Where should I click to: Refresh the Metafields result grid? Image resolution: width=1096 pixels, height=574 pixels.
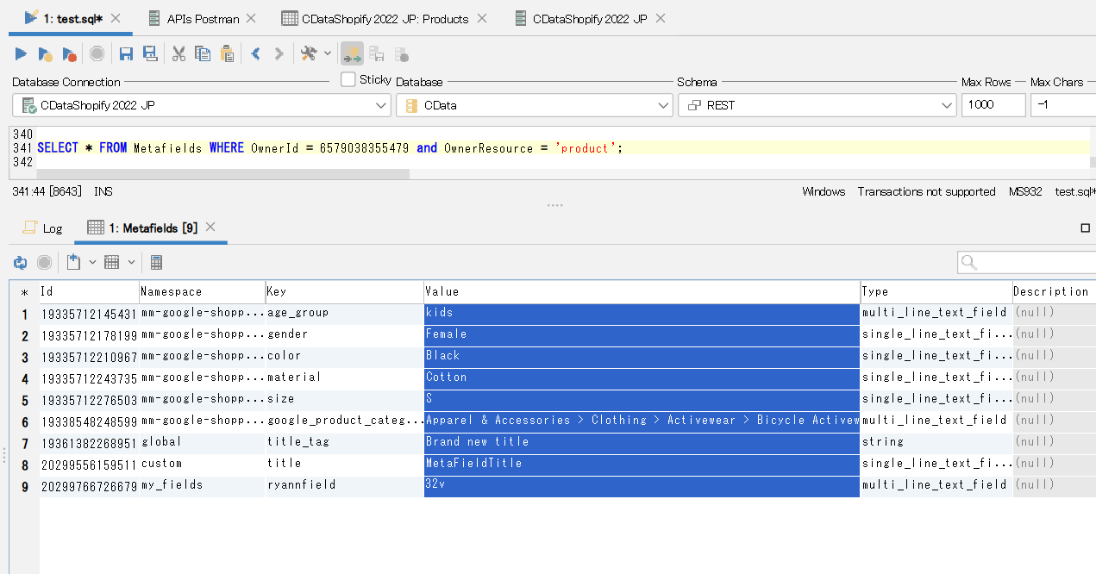pyautogui.click(x=20, y=262)
